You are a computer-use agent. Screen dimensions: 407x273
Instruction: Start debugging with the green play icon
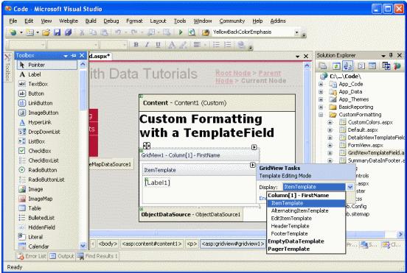tap(181, 32)
